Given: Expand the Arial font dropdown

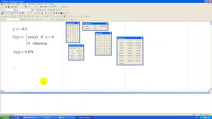Looking at the screenshot, I should [32, 10].
